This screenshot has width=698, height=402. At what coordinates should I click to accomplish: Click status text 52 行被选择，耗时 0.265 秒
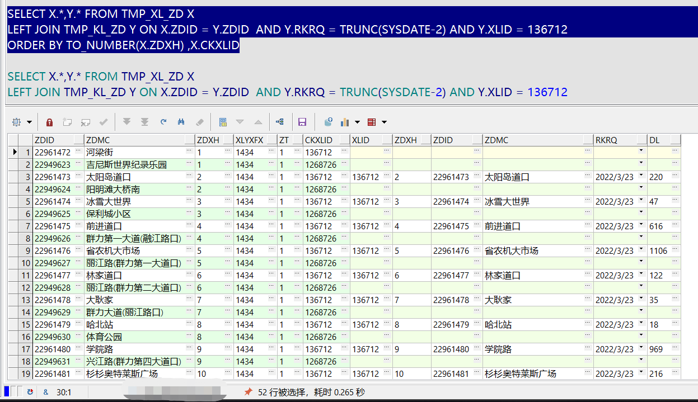(311, 392)
